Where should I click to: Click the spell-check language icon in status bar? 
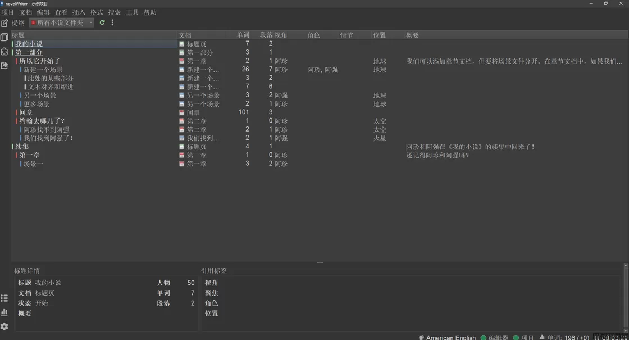(421, 337)
